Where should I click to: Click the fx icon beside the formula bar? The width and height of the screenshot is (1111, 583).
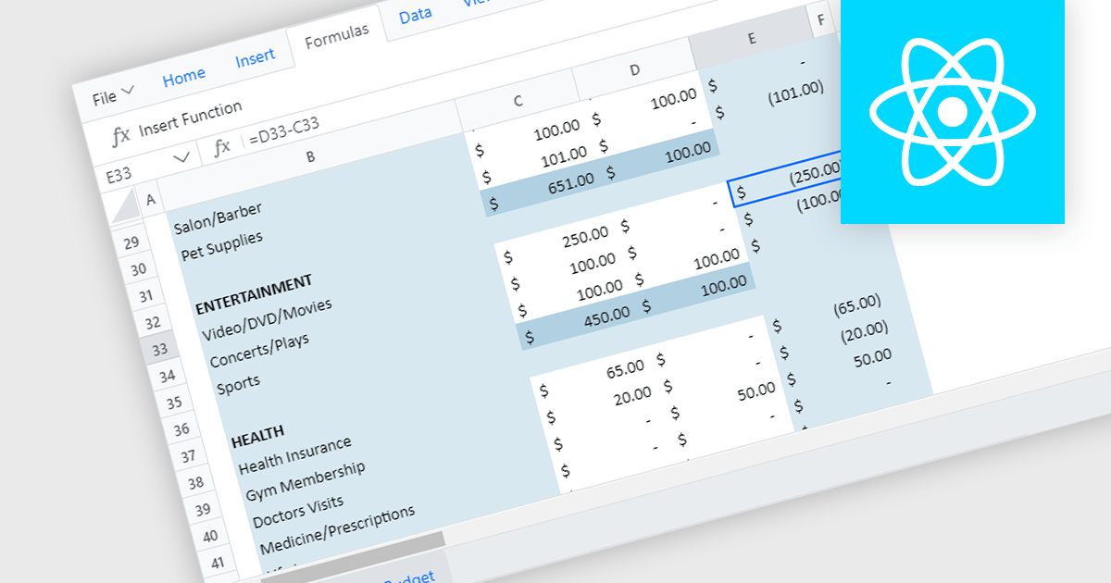point(220,146)
